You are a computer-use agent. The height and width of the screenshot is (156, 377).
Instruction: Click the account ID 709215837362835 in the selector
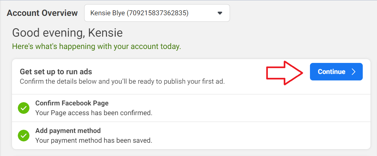(x=157, y=13)
